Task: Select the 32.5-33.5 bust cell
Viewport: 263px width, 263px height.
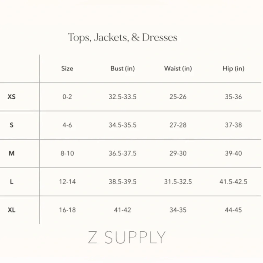Action: coord(123,97)
